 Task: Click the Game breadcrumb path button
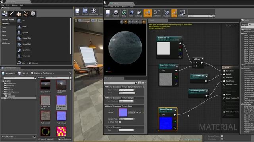point(37,73)
